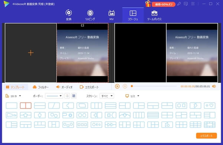The image size is (223, 145).
Task: Select the last template in bottom row
Action: [210, 125]
